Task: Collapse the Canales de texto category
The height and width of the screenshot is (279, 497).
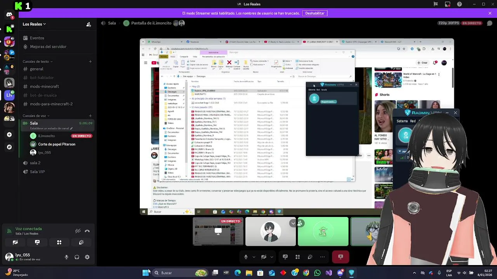Action: tap(38, 62)
